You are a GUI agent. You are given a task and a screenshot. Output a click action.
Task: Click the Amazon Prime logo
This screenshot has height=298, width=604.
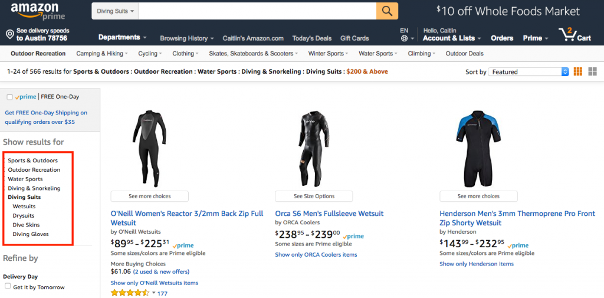(38, 12)
